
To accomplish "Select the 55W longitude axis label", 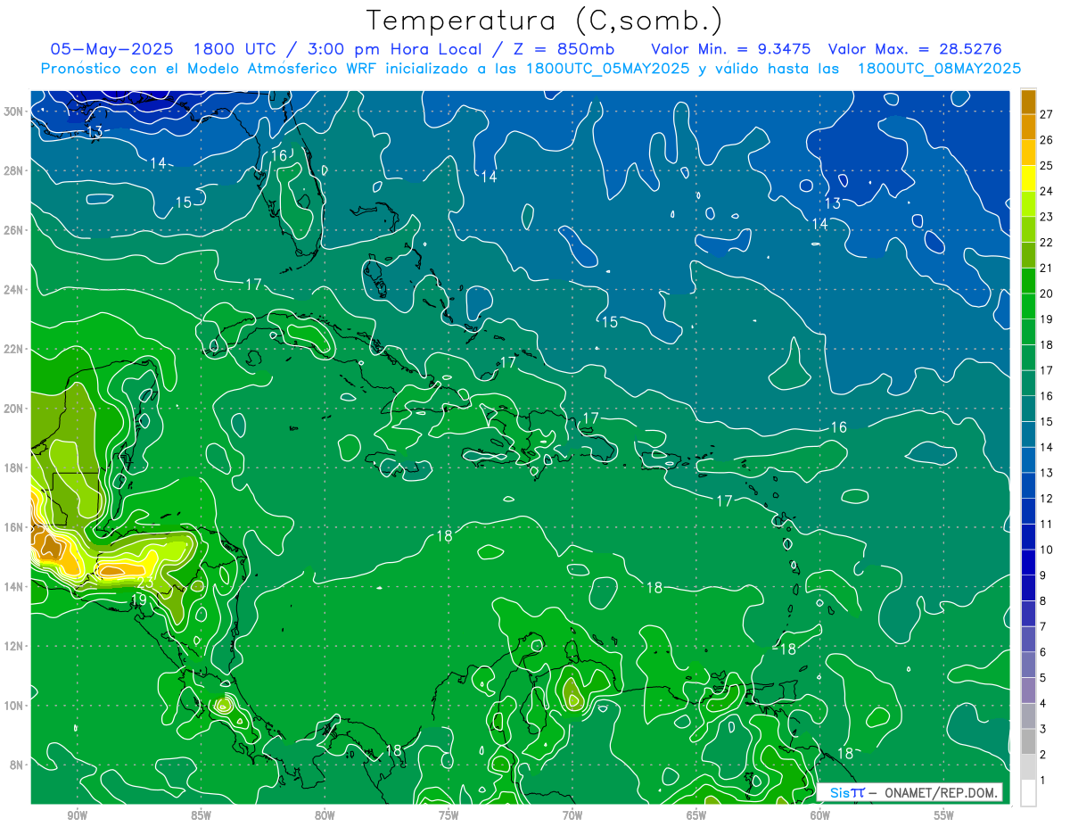I will (944, 815).
